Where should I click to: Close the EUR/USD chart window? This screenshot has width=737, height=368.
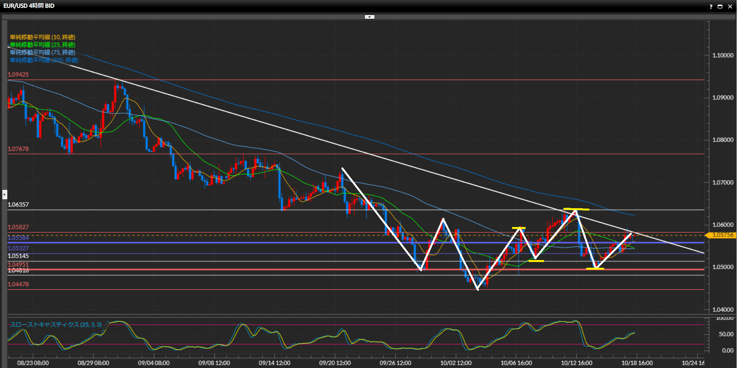tap(730, 7)
